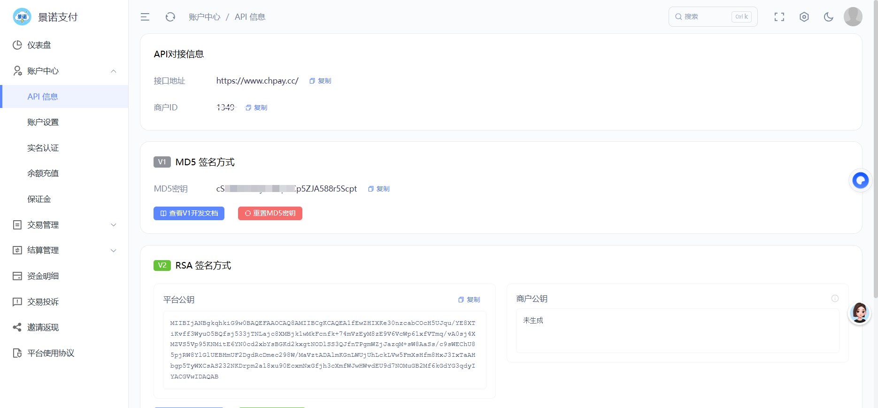The image size is (878, 408).
Task: Click the info icon beside 商户公钥
Action: tap(835, 299)
